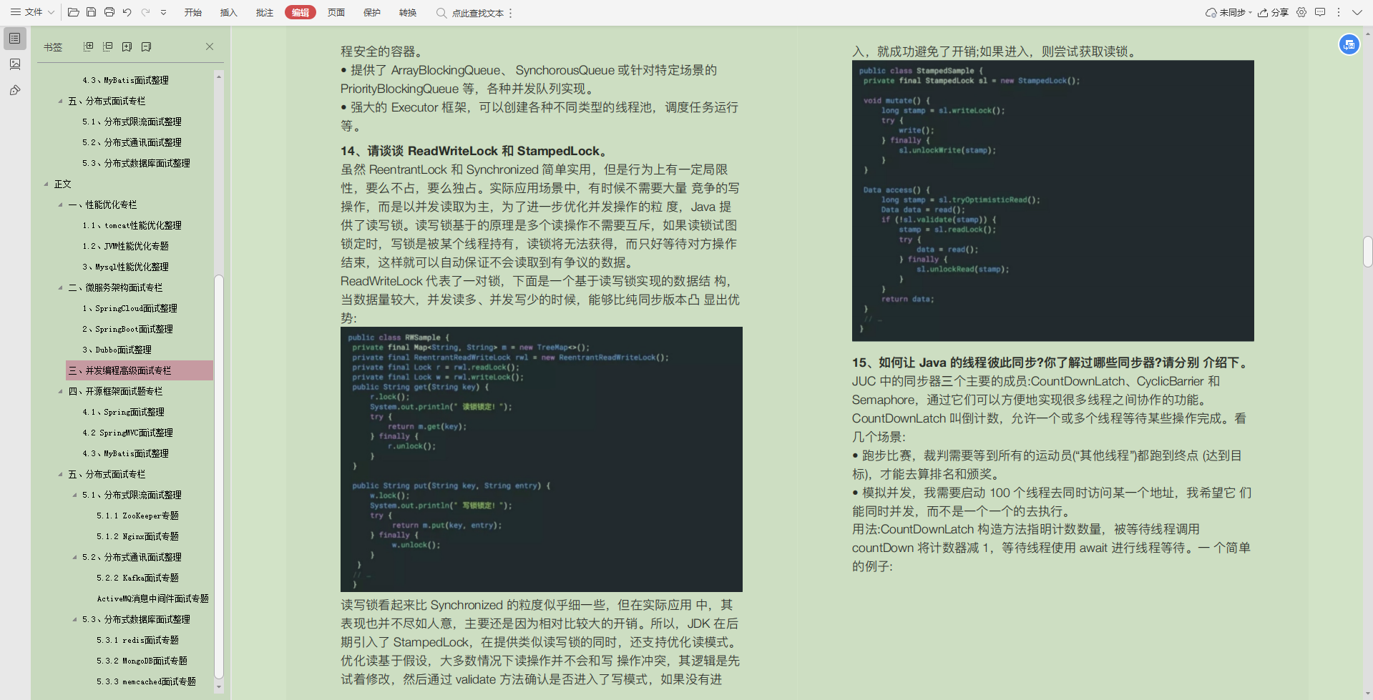The height and width of the screenshot is (700, 1373).
Task: Click the RWSample code block image
Action: pyautogui.click(x=541, y=459)
